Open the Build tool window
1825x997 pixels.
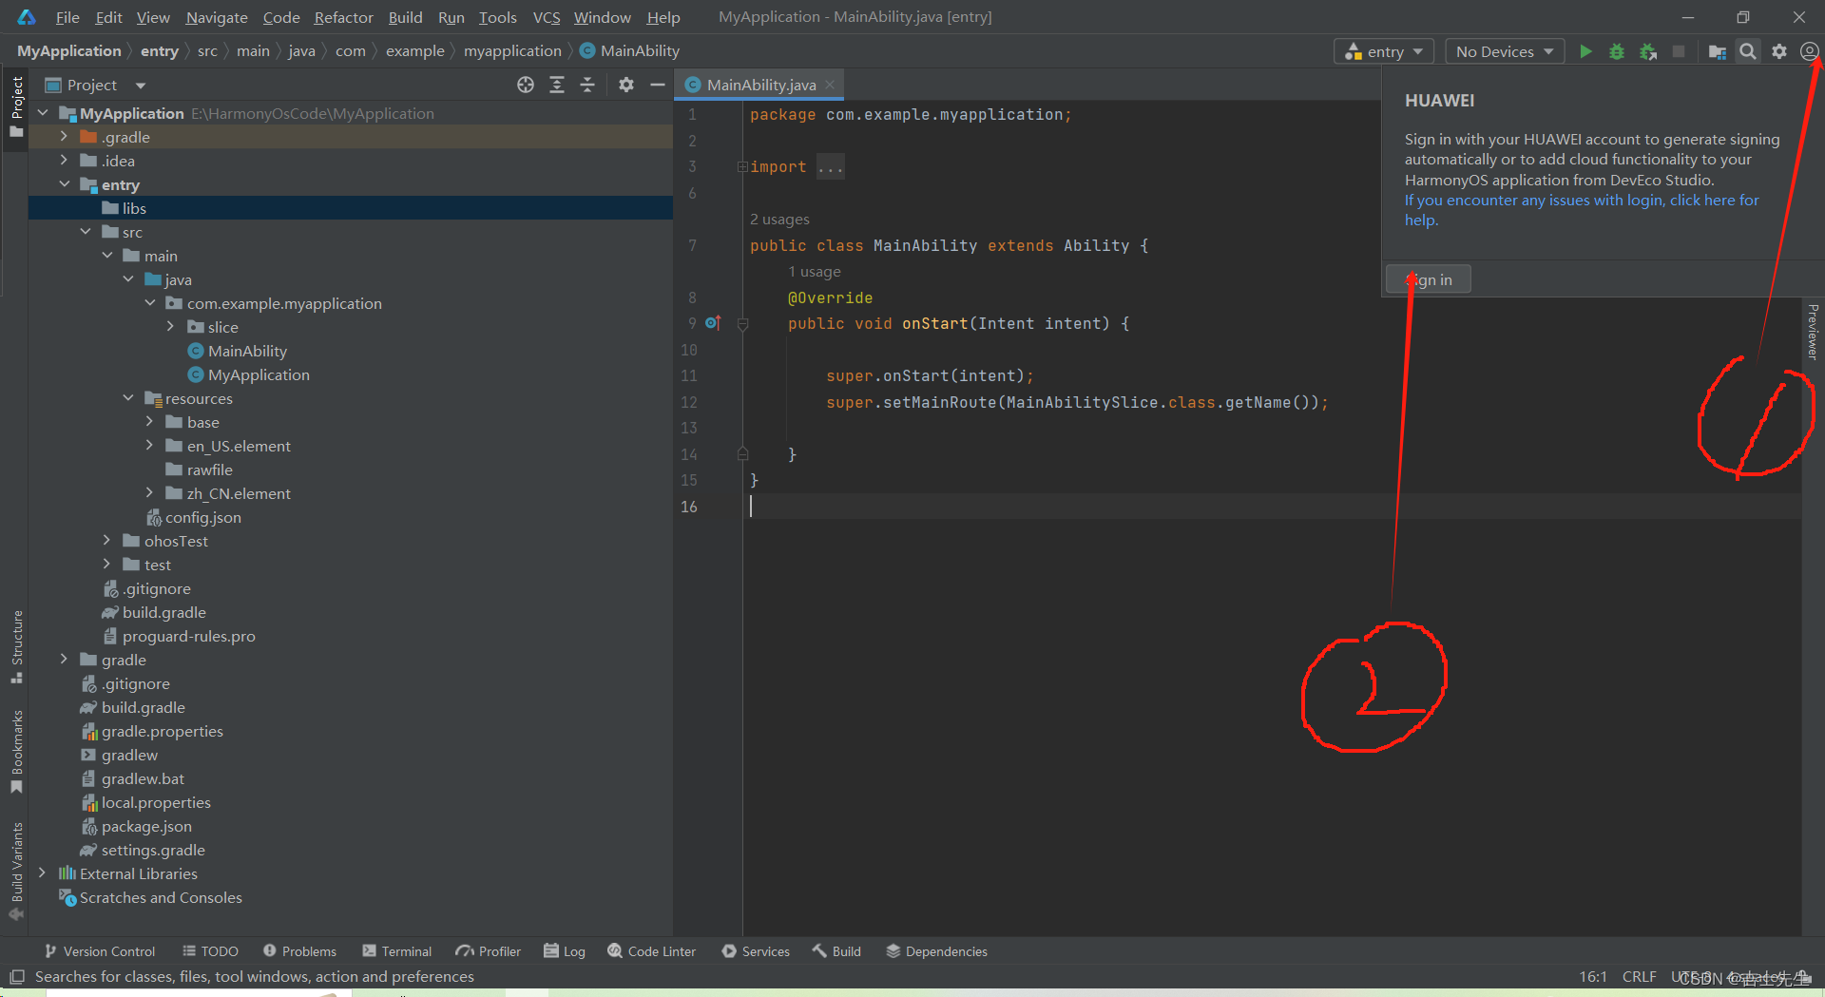click(836, 951)
